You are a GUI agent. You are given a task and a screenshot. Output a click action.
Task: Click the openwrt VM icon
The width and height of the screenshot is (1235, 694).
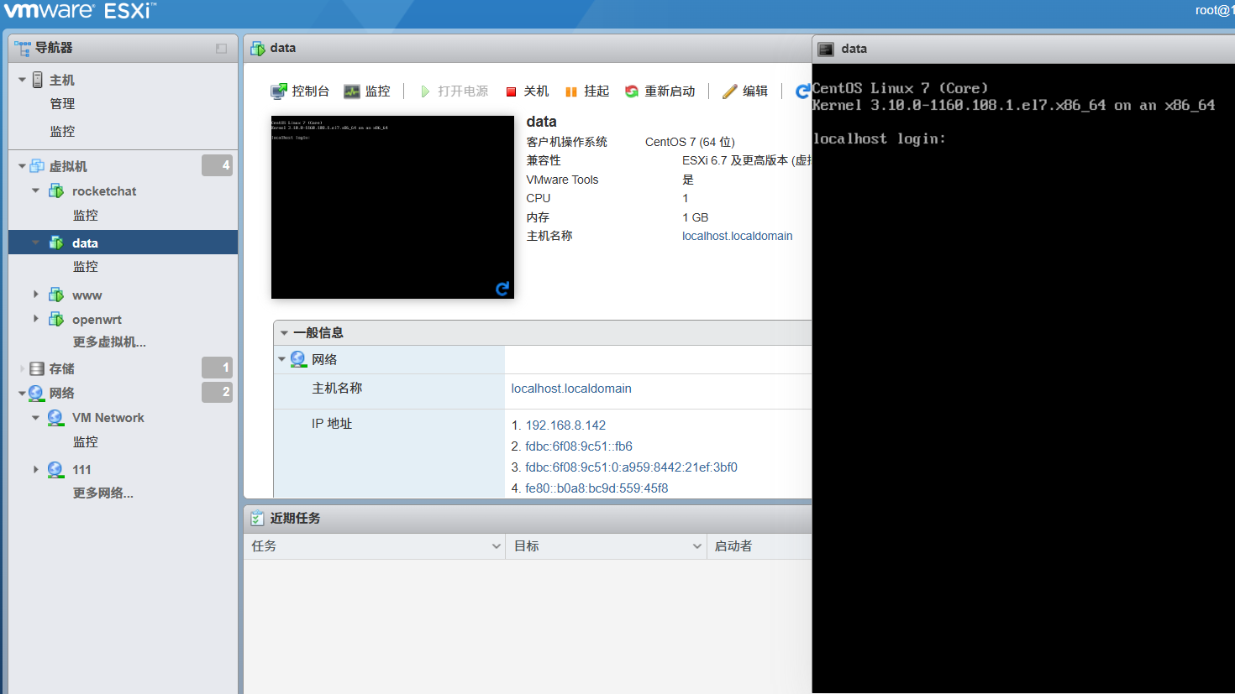[x=56, y=320]
